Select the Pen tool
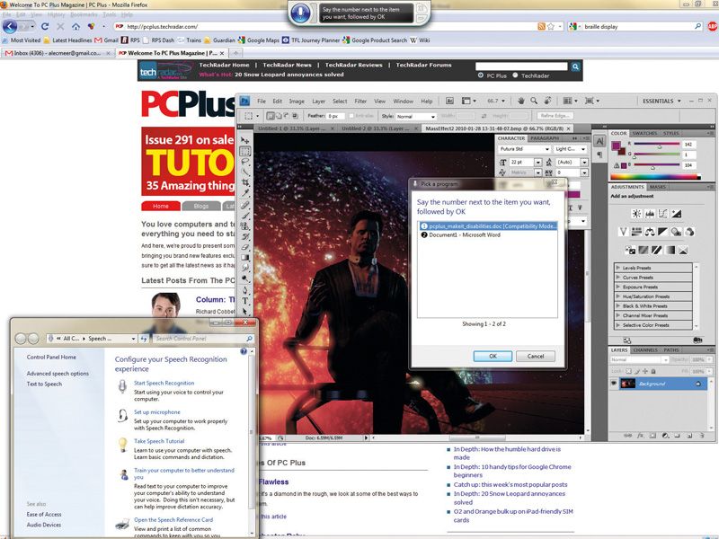 pyautogui.click(x=245, y=290)
